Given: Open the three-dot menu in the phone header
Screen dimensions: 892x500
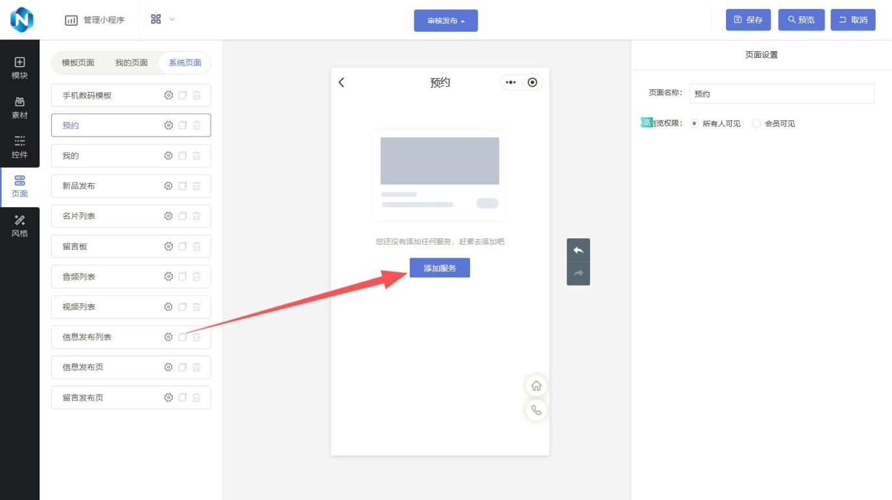Looking at the screenshot, I should pos(511,82).
